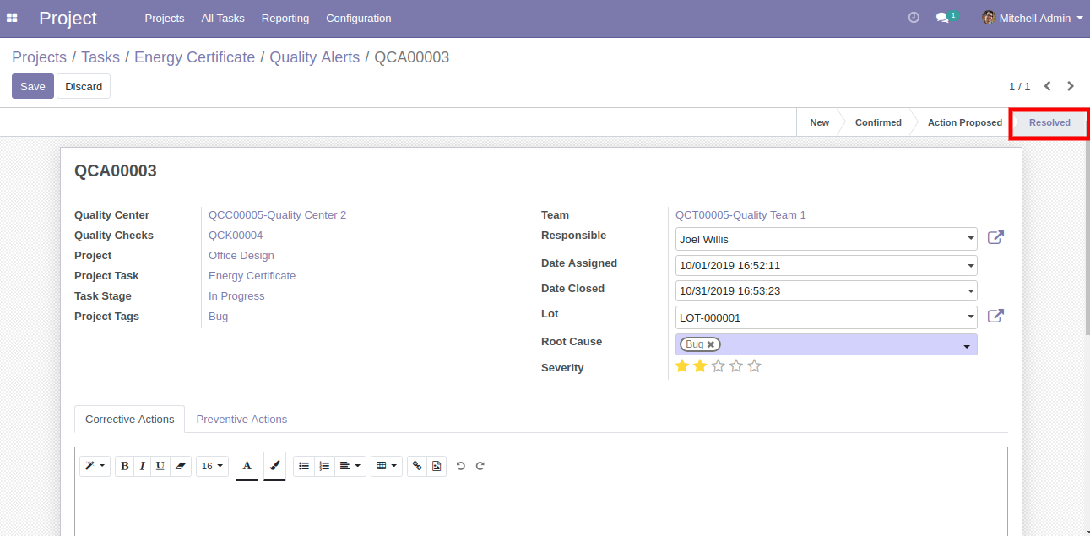
Task: Toggle underline text formatting
Action: click(160, 466)
